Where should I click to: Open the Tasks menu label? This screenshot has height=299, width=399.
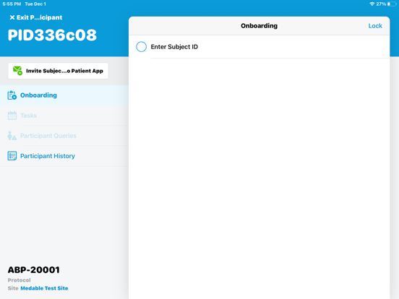coord(28,116)
